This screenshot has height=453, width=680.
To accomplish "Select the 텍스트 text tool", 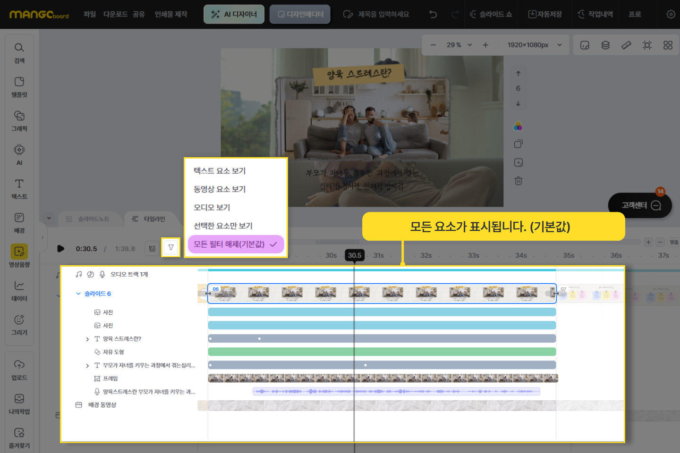I will click(x=19, y=189).
